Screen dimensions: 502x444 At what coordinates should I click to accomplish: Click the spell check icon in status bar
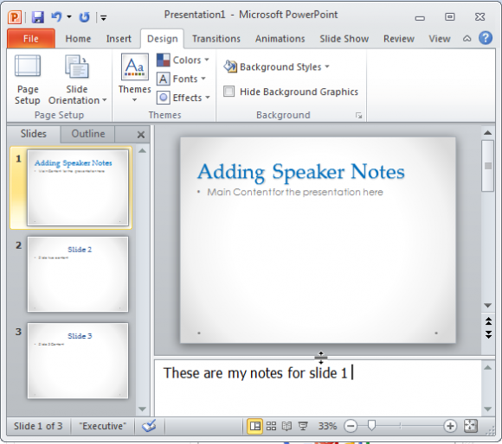click(x=149, y=426)
